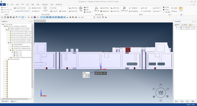Click the diagonal line snap icon

coord(53,17)
